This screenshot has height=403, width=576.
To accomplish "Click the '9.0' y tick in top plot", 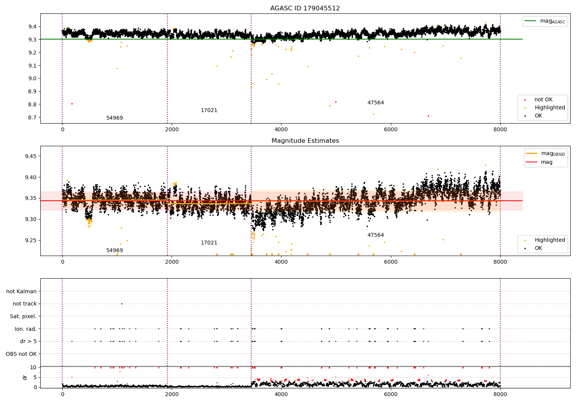I will pos(32,79).
